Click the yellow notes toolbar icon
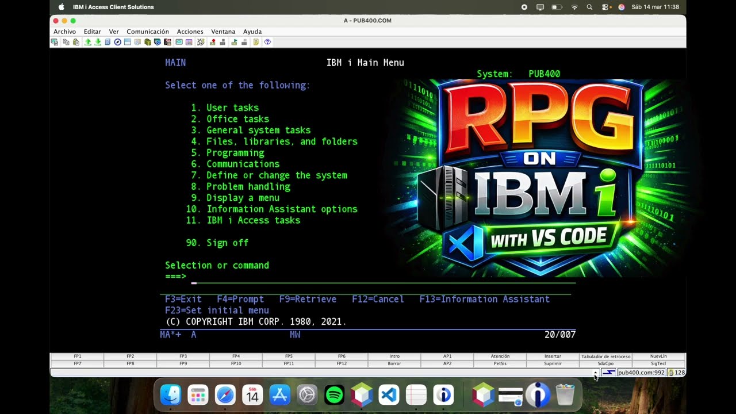736x414 pixels. click(x=256, y=42)
